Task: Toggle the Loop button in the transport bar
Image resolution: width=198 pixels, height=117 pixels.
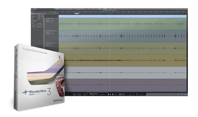Action: coord(115,94)
